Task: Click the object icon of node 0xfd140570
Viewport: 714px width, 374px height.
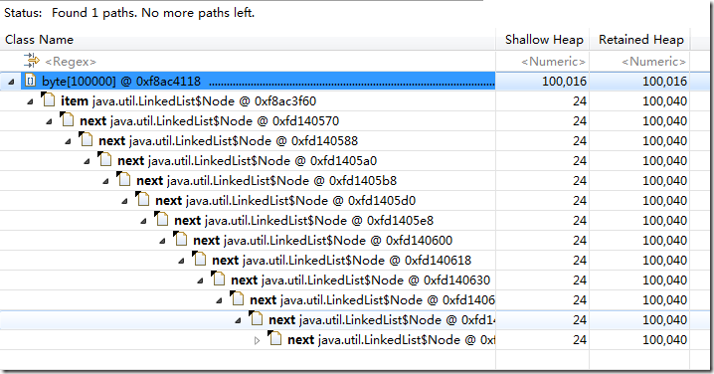Action: pos(67,119)
